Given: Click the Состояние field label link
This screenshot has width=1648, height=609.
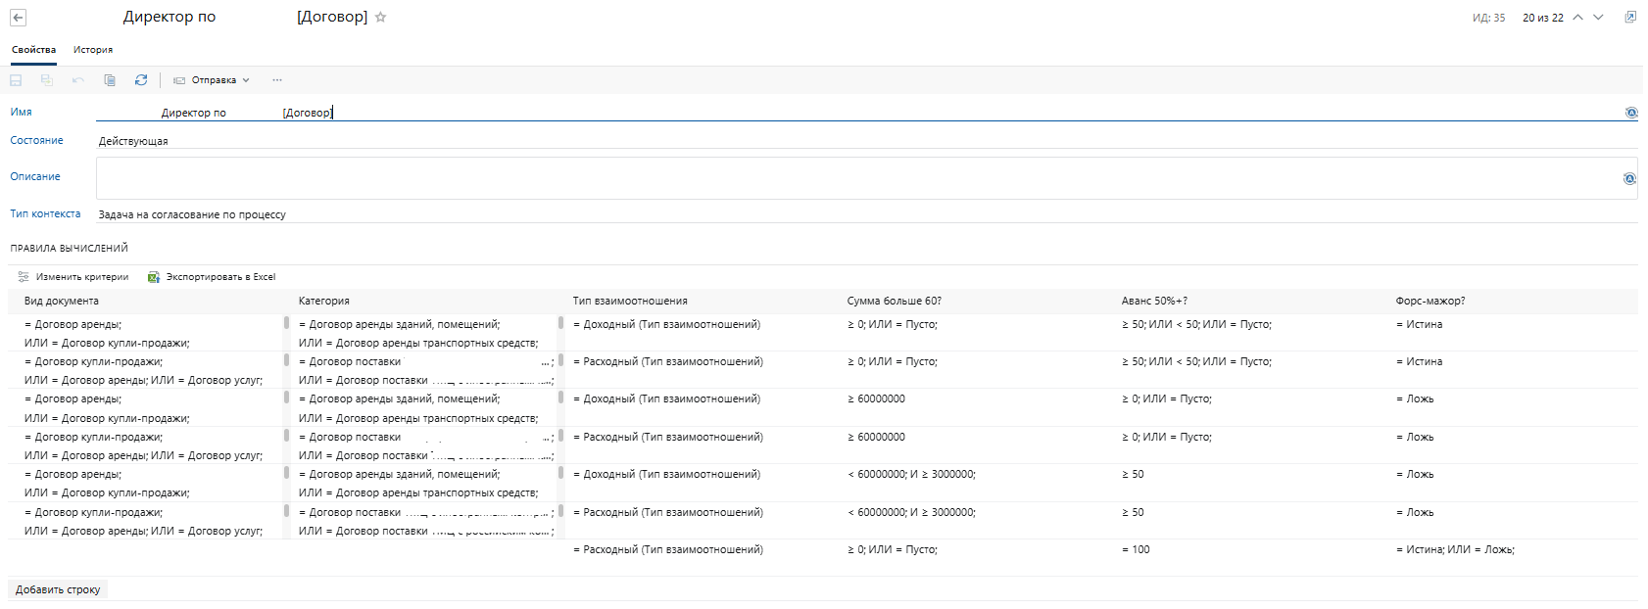Looking at the screenshot, I should pyautogui.click(x=36, y=141).
